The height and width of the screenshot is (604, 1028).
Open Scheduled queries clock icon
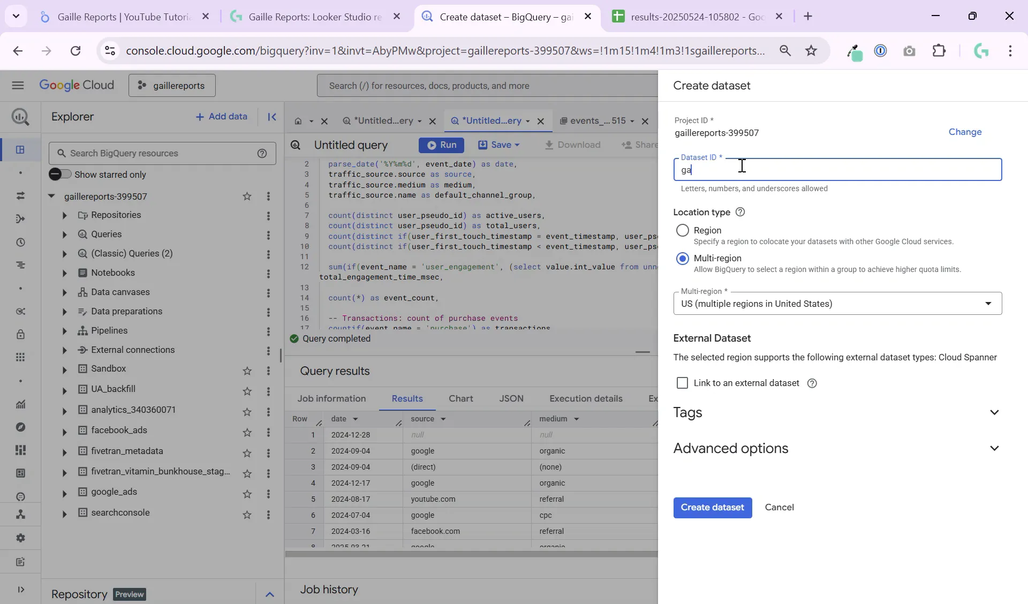click(x=20, y=243)
